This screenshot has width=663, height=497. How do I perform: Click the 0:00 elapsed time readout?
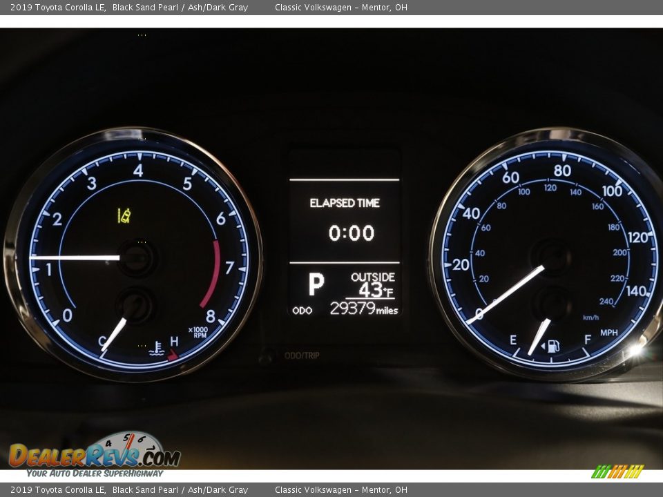pyautogui.click(x=351, y=233)
